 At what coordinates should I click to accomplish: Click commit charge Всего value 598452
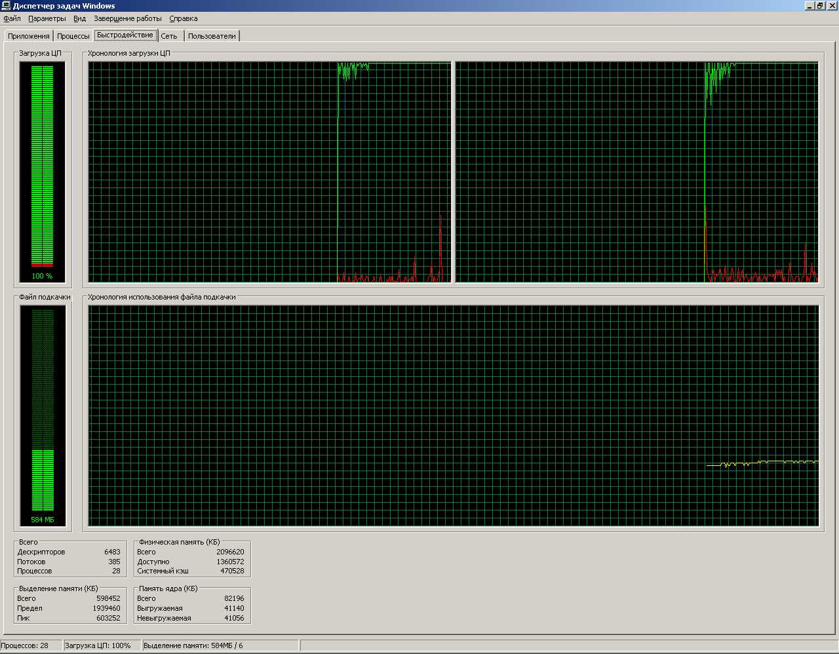click(x=108, y=598)
